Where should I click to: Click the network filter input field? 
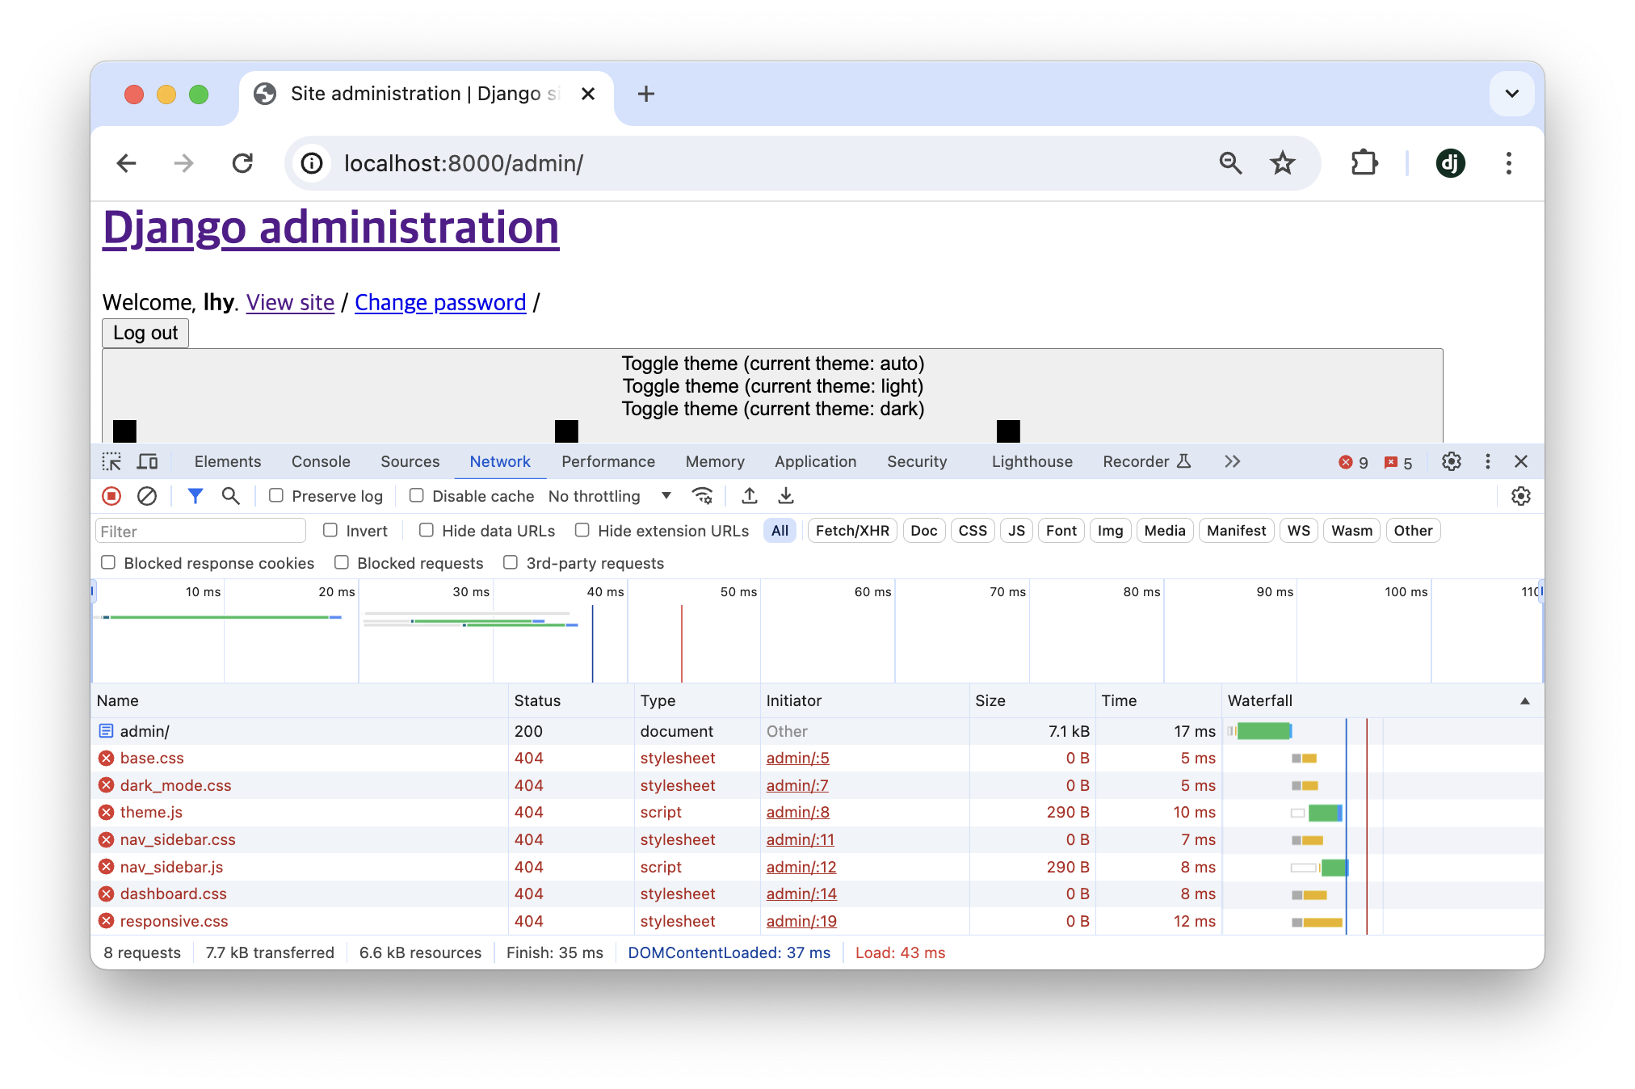pyautogui.click(x=200, y=531)
